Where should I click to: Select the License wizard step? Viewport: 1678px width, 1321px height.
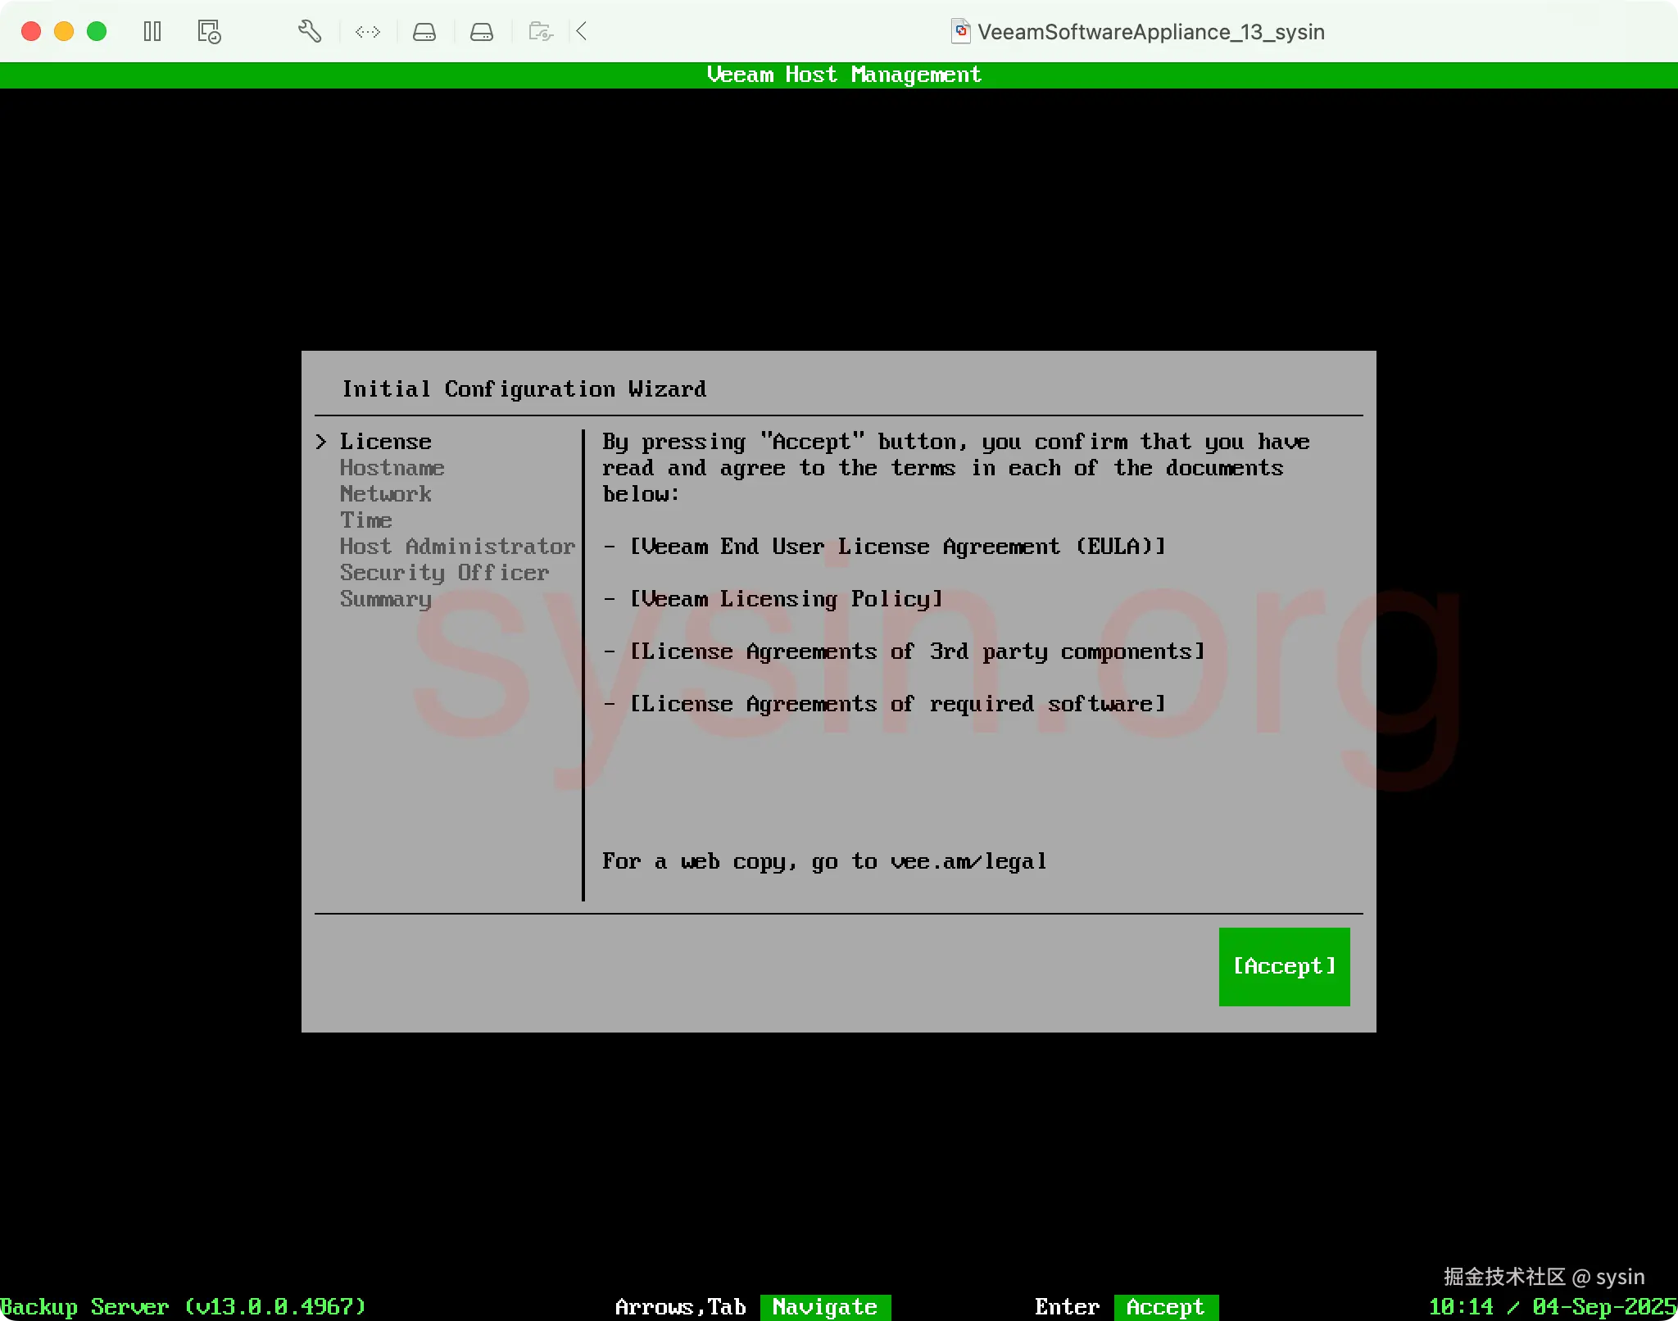385,442
